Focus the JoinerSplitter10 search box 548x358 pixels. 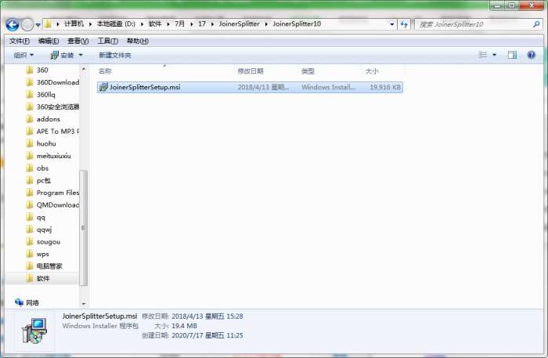tap(475, 24)
